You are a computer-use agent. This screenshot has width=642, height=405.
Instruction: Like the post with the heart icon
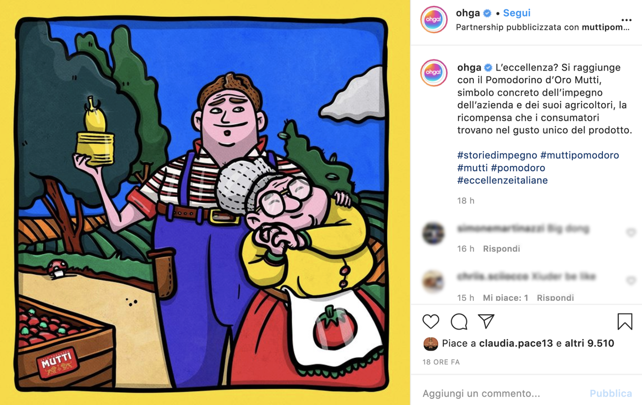(x=431, y=321)
